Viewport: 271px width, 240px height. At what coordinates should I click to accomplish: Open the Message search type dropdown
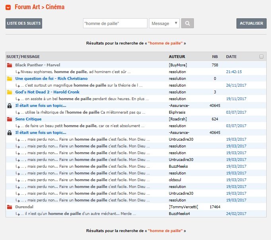[x=164, y=23]
